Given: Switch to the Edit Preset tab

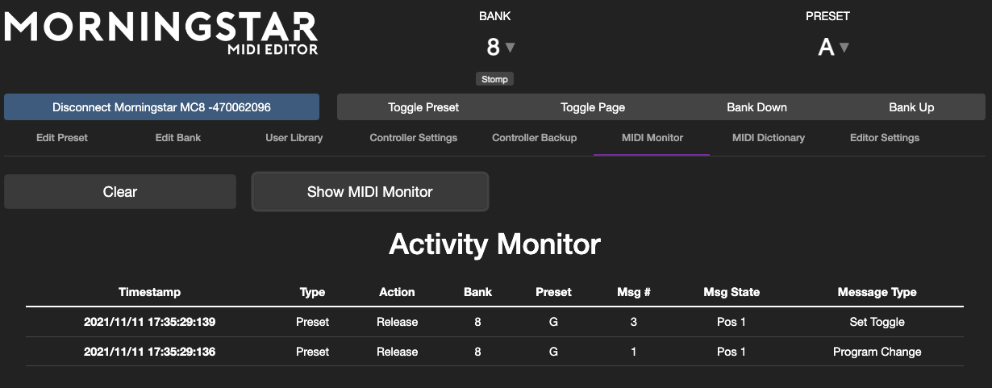Looking at the screenshot, I should pyautogui.click(x=62, y=138).
